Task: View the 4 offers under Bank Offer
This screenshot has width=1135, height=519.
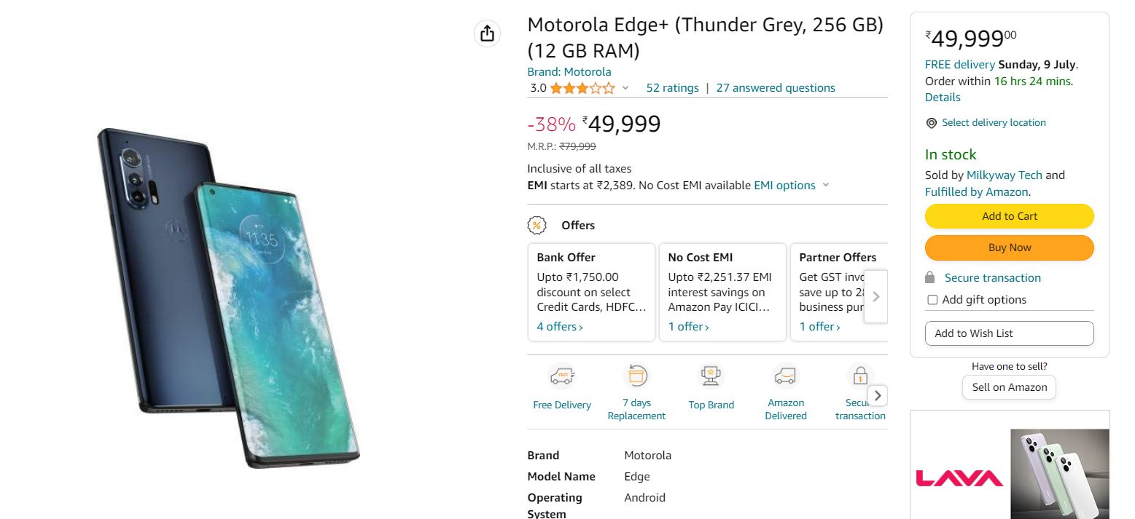Action: click(560, 327)
